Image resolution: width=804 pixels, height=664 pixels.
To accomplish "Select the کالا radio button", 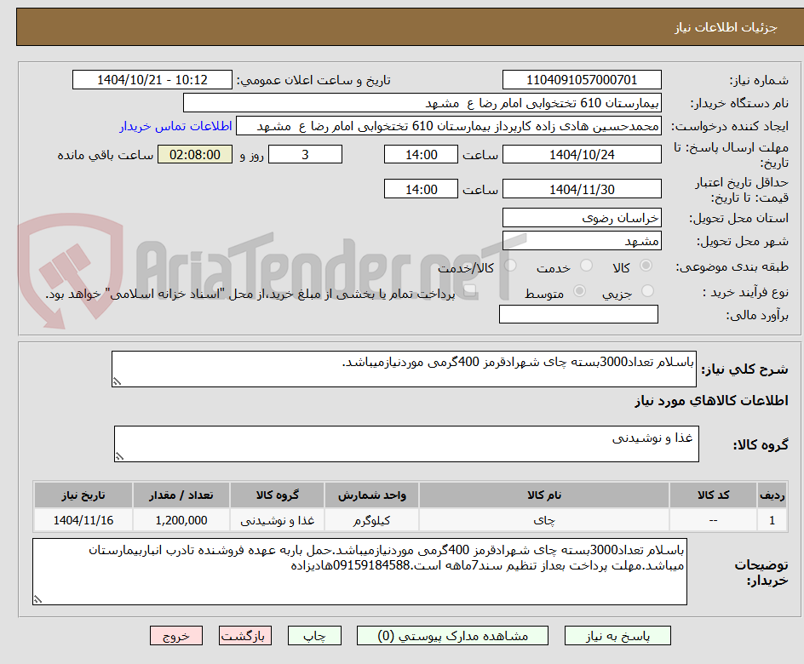I will pos(646,266).
